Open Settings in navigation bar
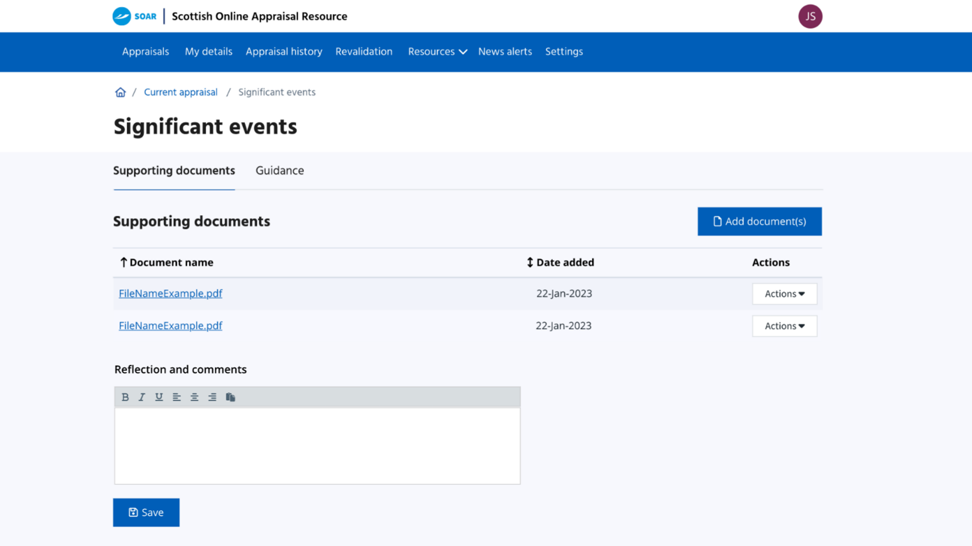This screenshot has height=546, width=972. coord(564,52)
